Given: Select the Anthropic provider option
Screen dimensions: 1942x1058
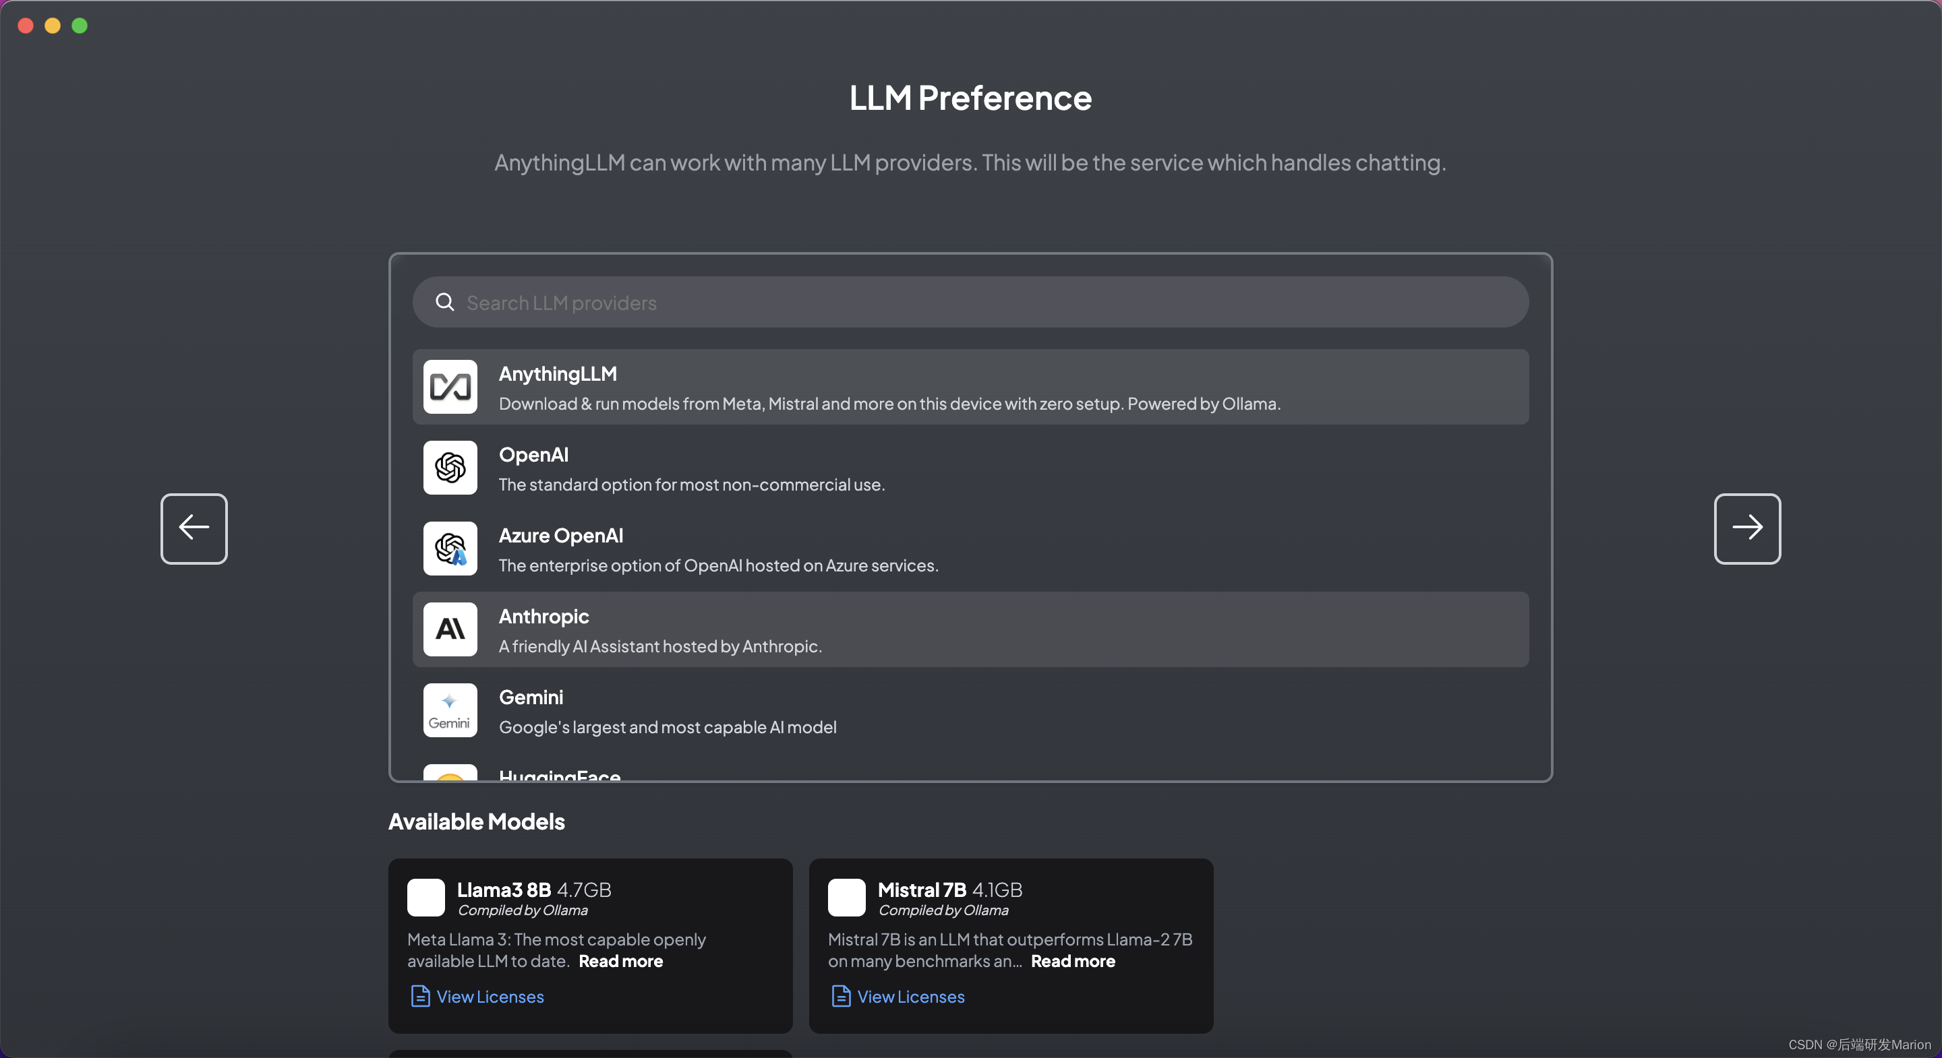Looking at the screenshot, I should click(970, 629).
